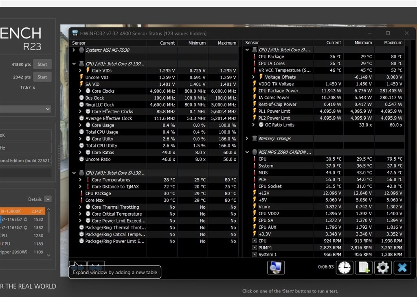Select the Rest-of-Chip Power row

(324, 105)
